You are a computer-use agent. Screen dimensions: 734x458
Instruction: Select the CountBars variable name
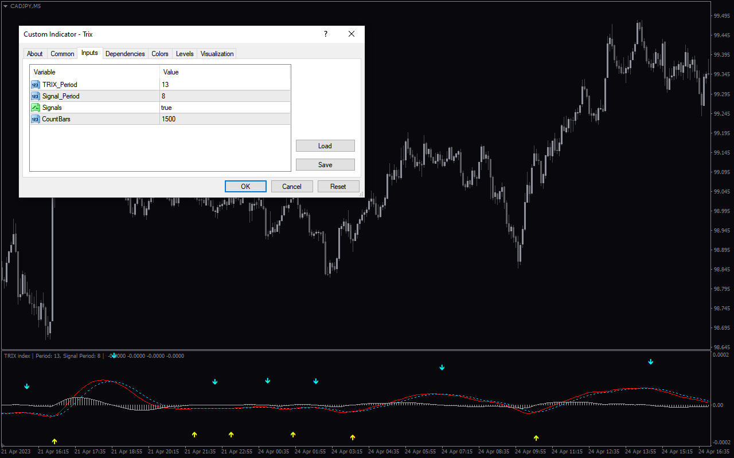56,119
